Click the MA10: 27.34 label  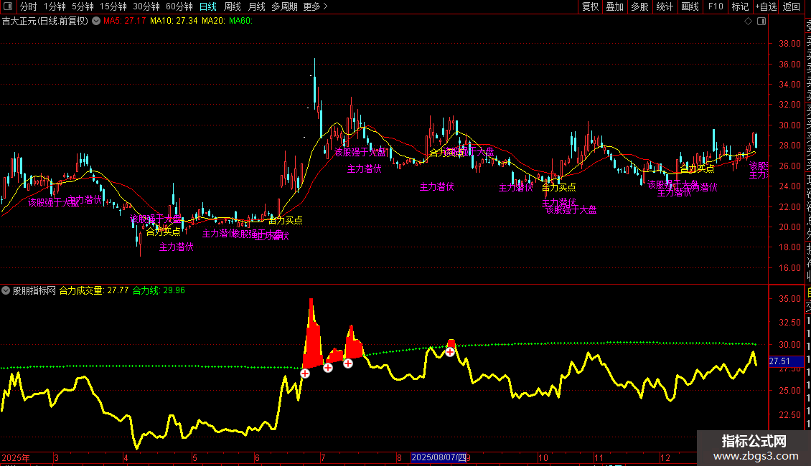(174, 22)
